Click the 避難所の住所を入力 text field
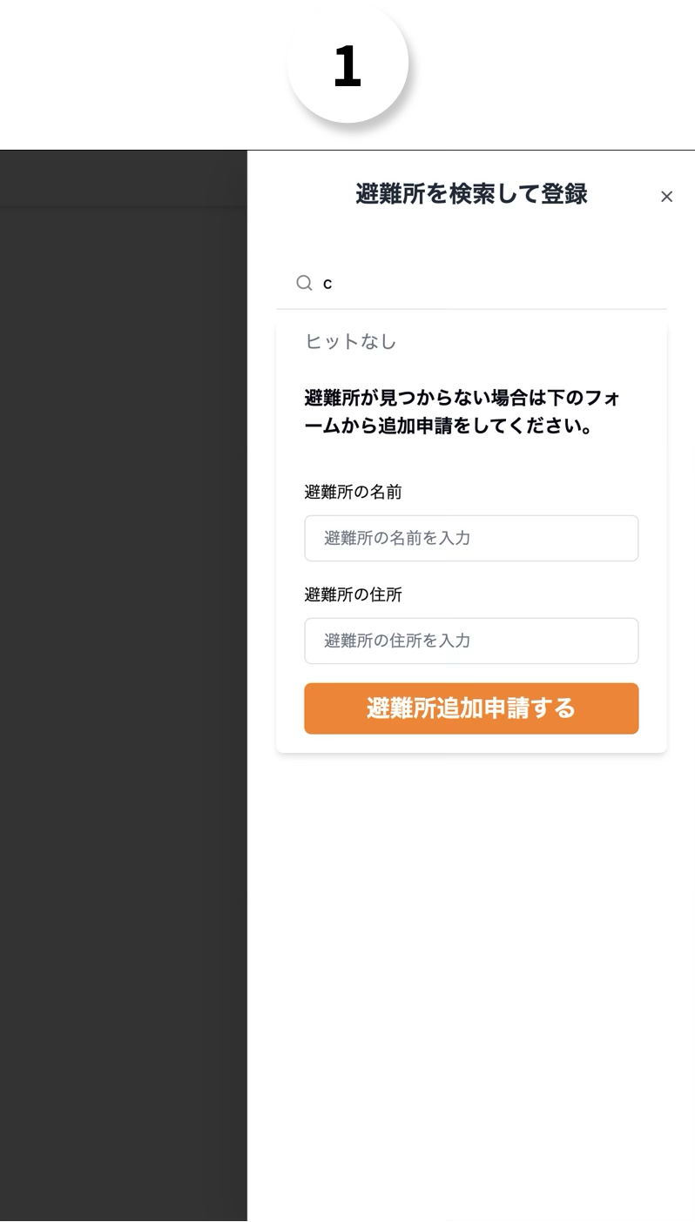This screenshot has height=1222, width=695. (471, 641)
